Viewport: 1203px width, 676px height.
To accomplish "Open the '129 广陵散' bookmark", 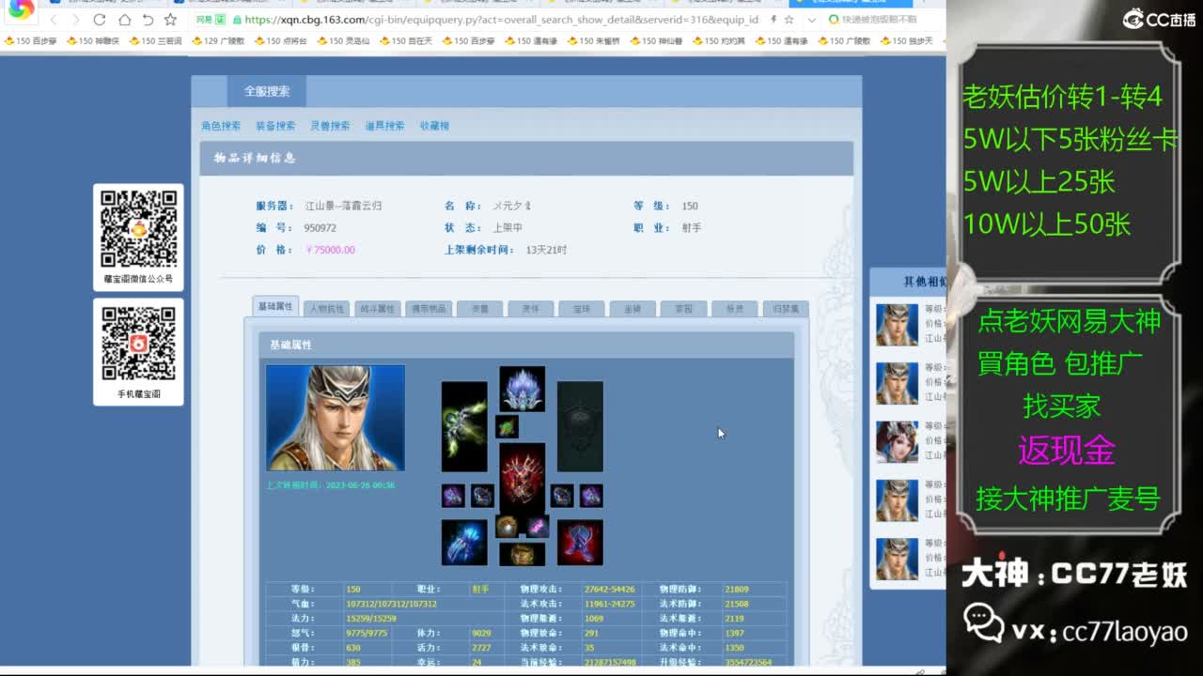I will click(x=217, y=41).
